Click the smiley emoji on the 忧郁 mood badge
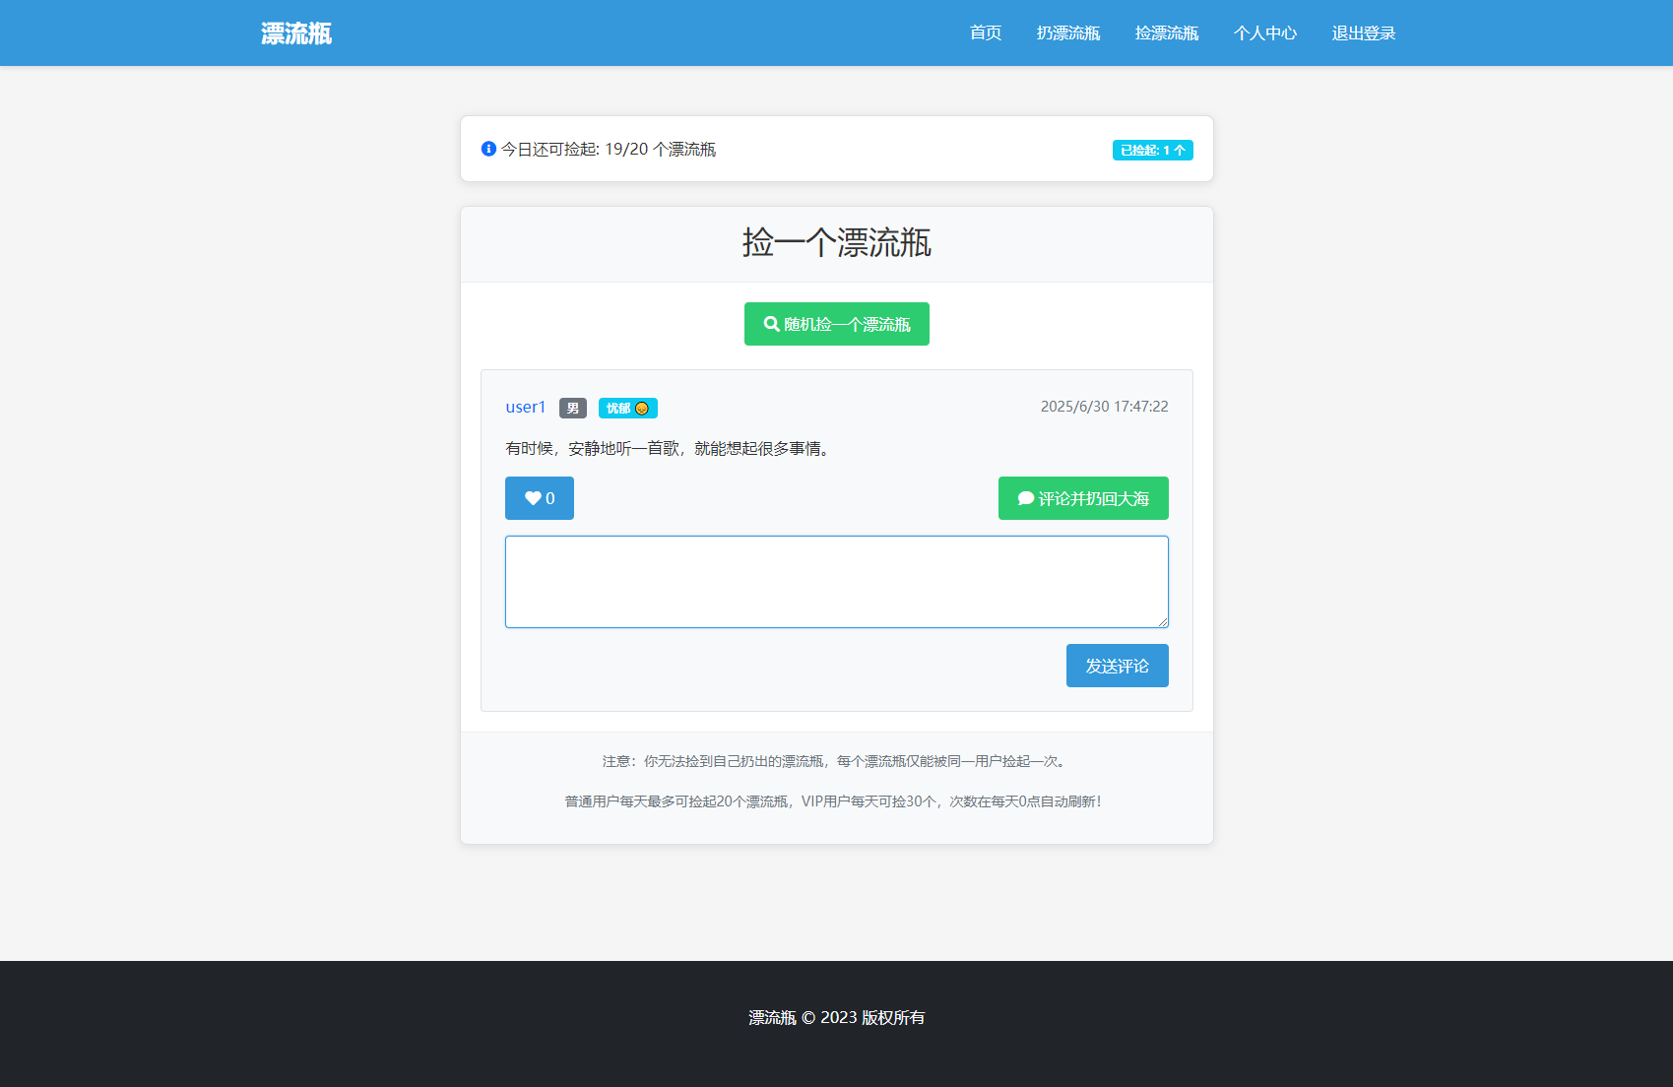This screenshot has height=1087, width=1673. 643,407
